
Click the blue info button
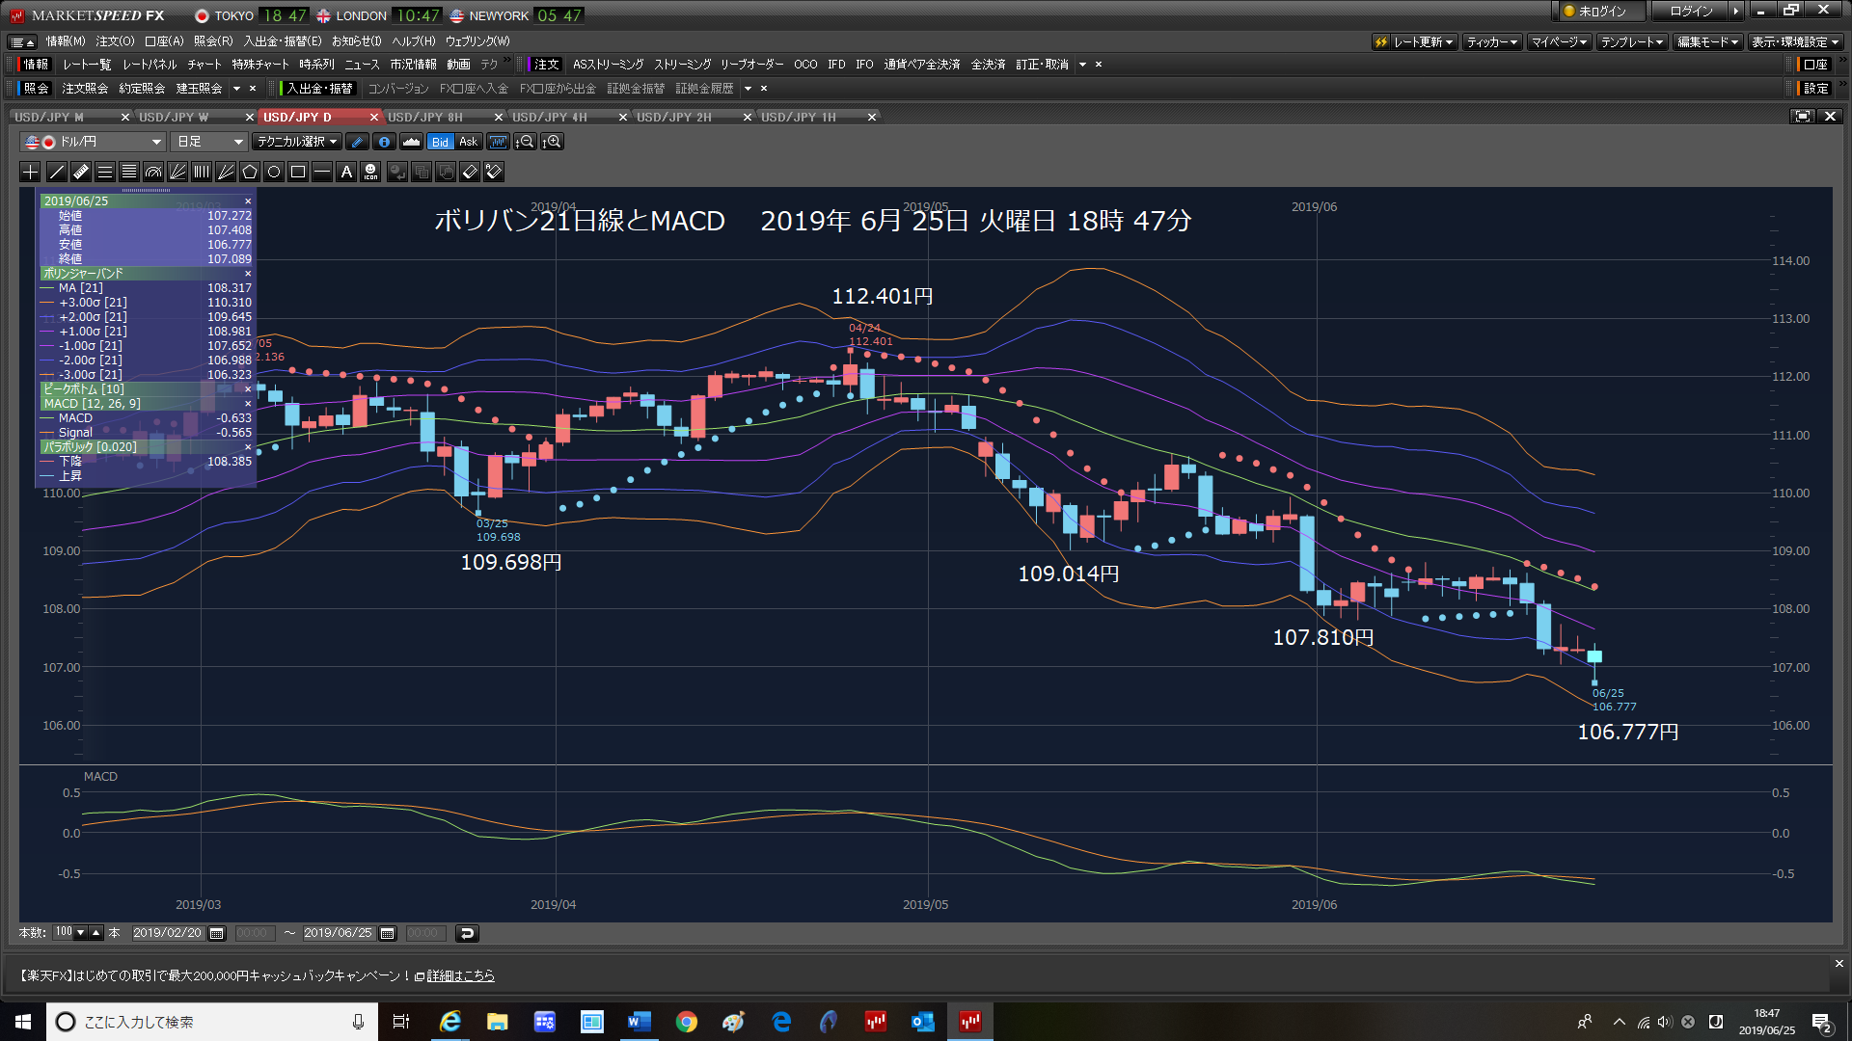click(x=384, y=142)
